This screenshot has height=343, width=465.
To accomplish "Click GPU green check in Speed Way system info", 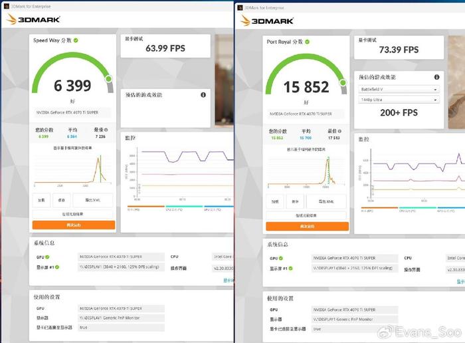I will 47,257.
